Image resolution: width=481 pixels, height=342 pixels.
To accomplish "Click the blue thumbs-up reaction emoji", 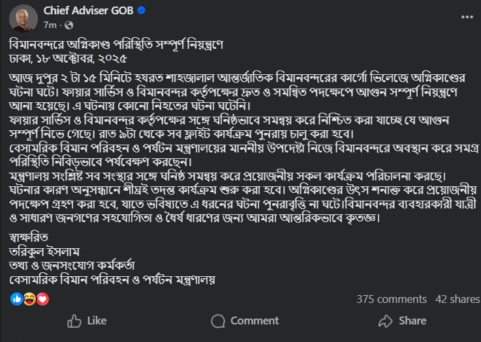I will coord(16,299).
